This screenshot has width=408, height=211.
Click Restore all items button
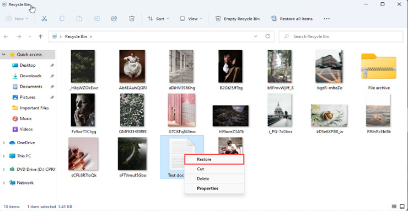[292, 19]
